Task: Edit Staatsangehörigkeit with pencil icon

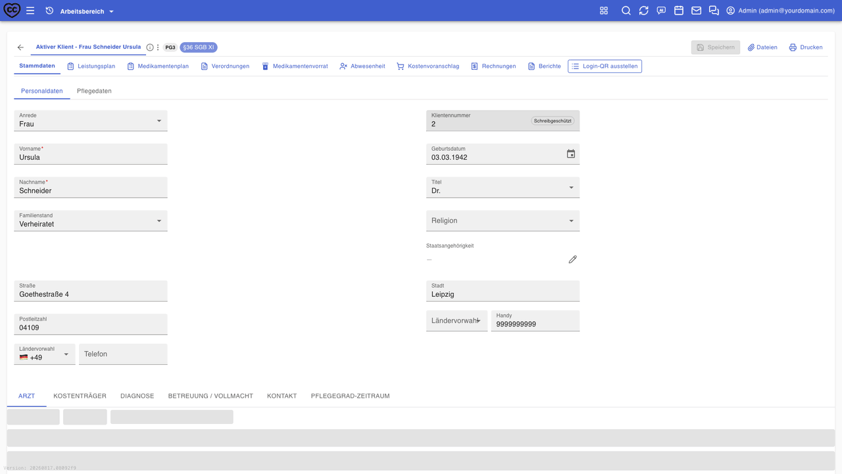Action: coord(572,259)
